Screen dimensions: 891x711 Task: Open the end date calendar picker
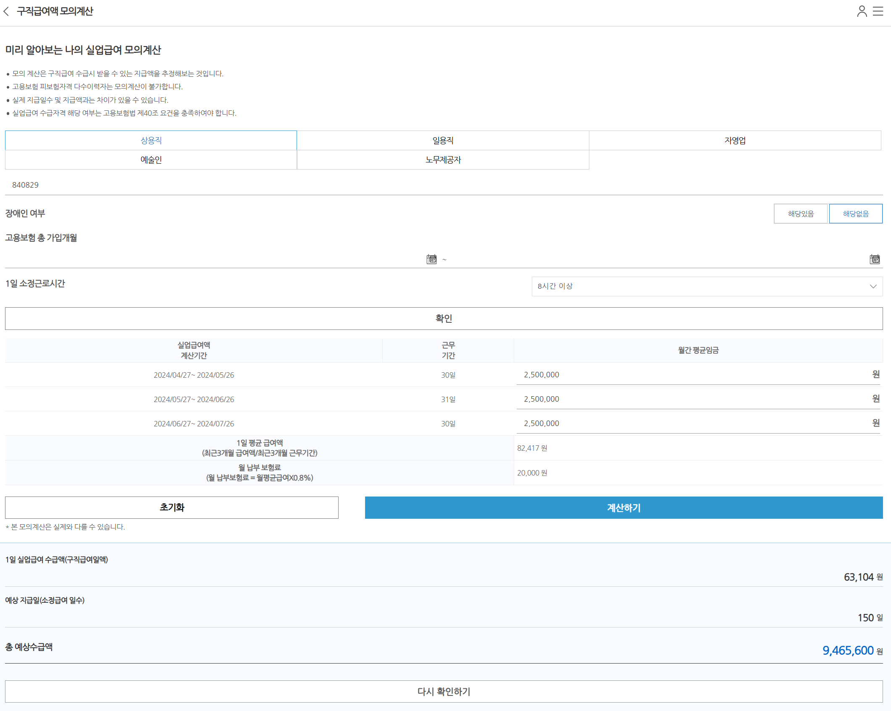click(x=875, y=259)
